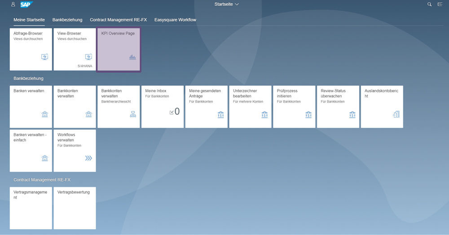Open Bankkonten verwalten Bankhierarchiesicht tile
449x235 pixels.
[119, 106]
